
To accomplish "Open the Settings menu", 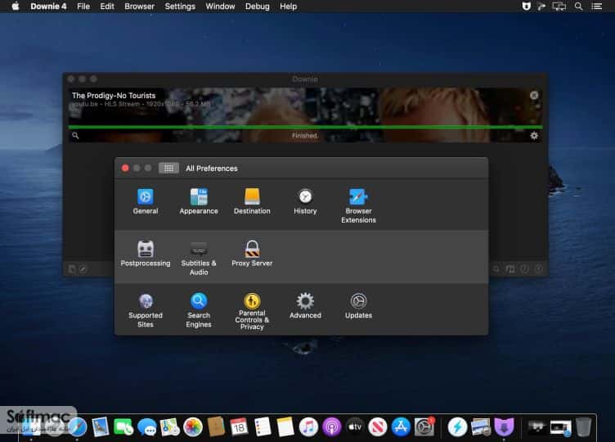I will [180, 7].
